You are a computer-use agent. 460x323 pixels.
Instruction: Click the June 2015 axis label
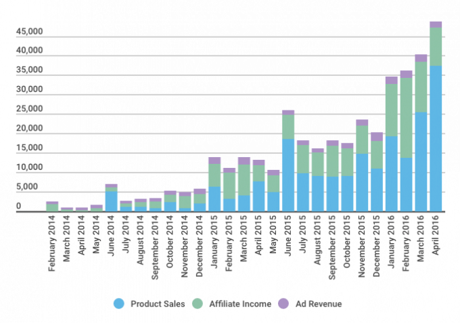tap(287, 236)
